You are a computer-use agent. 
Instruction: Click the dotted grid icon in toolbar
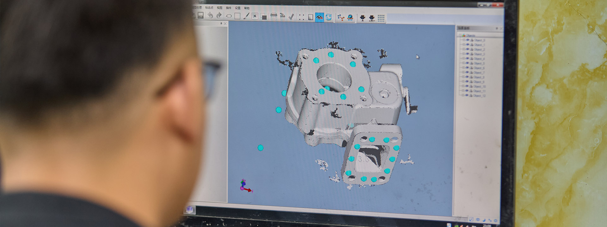[x=381, y=18]
